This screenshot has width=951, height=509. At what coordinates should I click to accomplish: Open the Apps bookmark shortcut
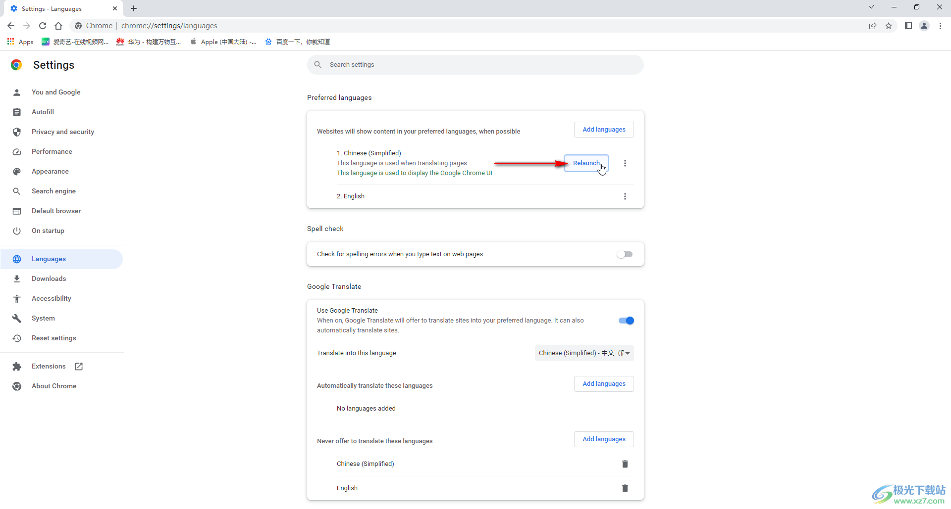click(x=20, y=42)
